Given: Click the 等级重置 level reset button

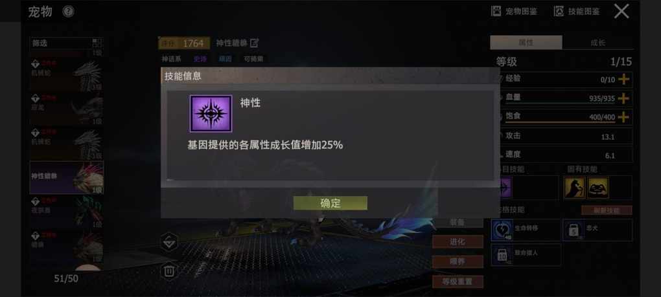Looking at the screenshot, I should pos(458,282).
